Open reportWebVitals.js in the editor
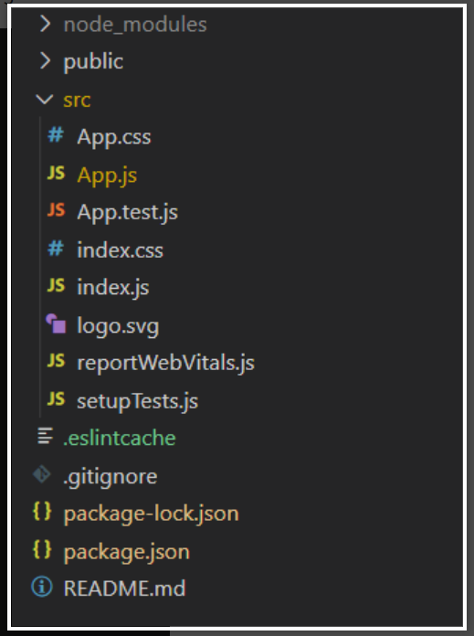The width and height of the screenshot is (474, 636). 166,363
